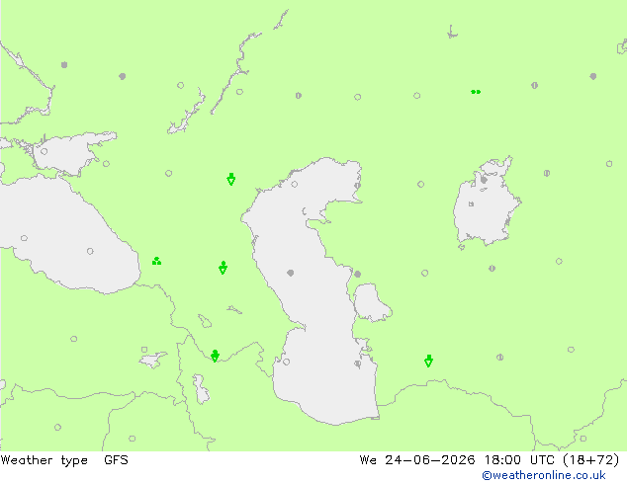Click open circle in northern Caspian Sea
The width and height of the screenshot is (627, 484).
pyautogui.click(x=295, y=184)
